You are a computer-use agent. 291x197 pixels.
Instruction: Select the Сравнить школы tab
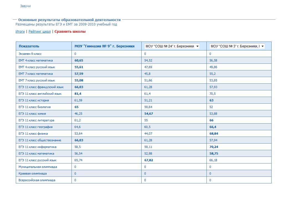[x=70, y=32]
